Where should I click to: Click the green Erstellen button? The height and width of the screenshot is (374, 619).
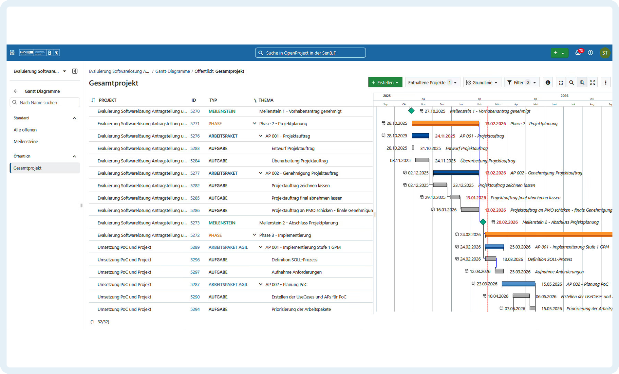tap(385, 83)
